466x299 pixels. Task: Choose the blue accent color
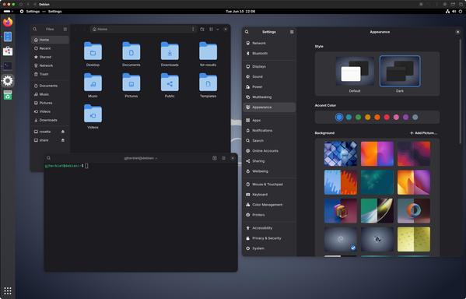[x=339, y=118]
